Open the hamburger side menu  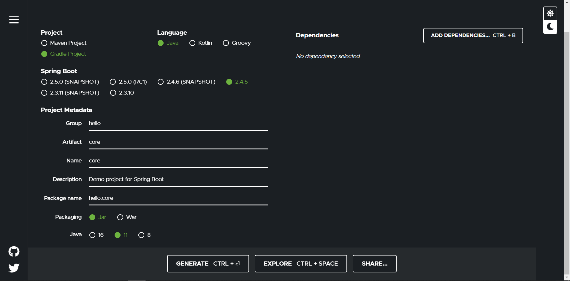(14, 20)
